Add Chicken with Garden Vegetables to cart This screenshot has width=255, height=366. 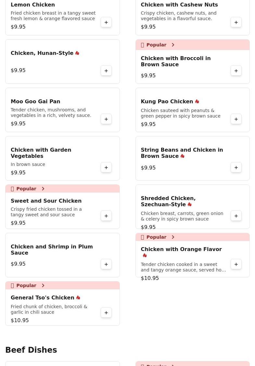click(106, 168)
